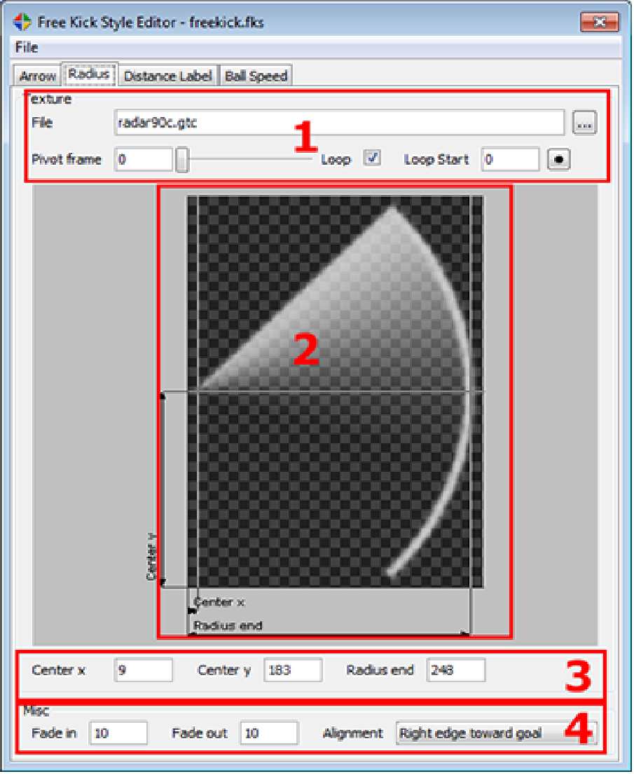Click the Fade out field showing 10
Image resolution: width=634 pixels, height=774 pixels.
coord(270,733)
